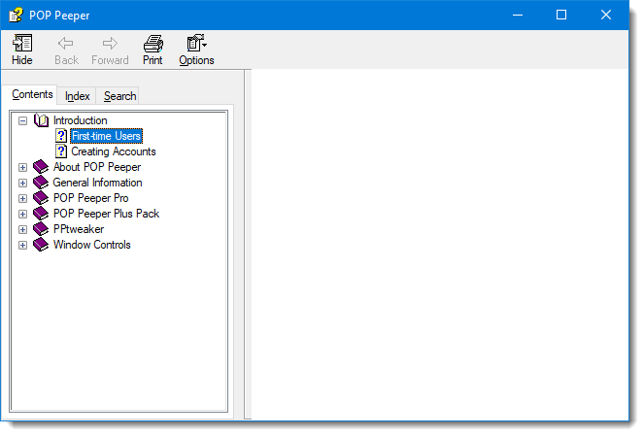Click the purple book icon for POP Peeper Pro
The height and width of the screenshot is (436, 644).
41,198
